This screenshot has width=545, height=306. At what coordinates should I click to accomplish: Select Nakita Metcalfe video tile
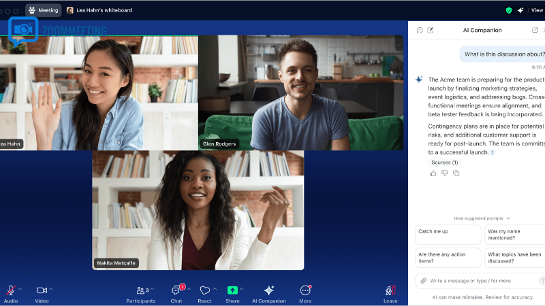[198, 210]
